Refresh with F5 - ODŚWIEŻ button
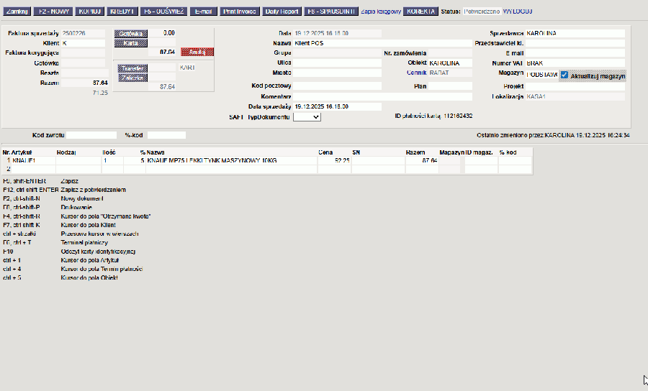The width and height of the screenshot is (648, 391). [163, 11]
